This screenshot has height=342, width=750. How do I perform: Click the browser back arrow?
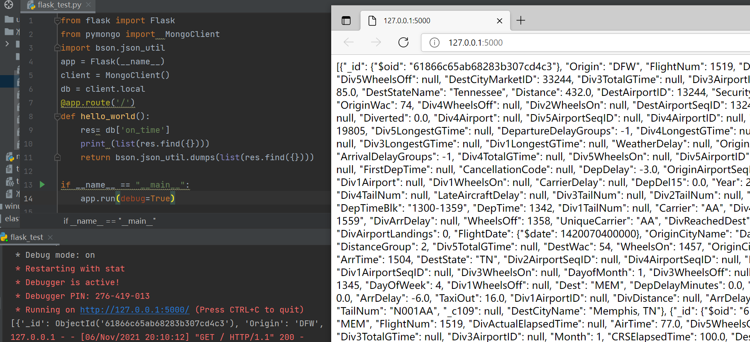[349, 42]
